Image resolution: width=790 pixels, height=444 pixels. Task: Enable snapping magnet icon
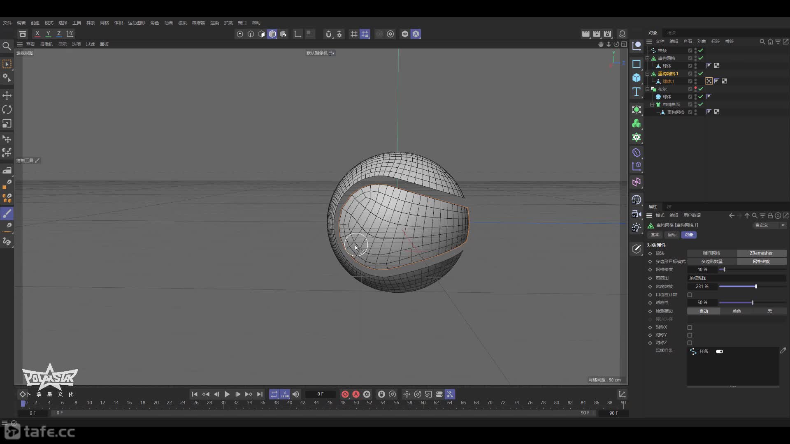coord(328,34)
